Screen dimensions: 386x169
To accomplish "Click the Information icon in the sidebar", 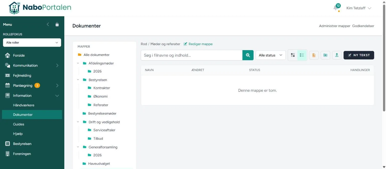I will click(x=8, y=96).
